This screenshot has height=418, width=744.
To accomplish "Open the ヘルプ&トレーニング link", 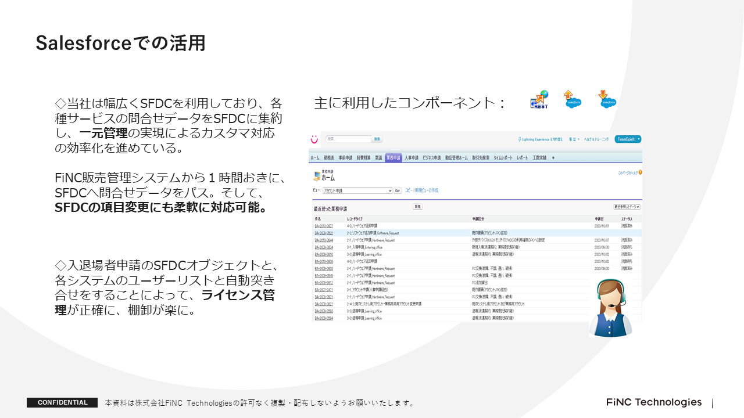I will tap(596, 139).
